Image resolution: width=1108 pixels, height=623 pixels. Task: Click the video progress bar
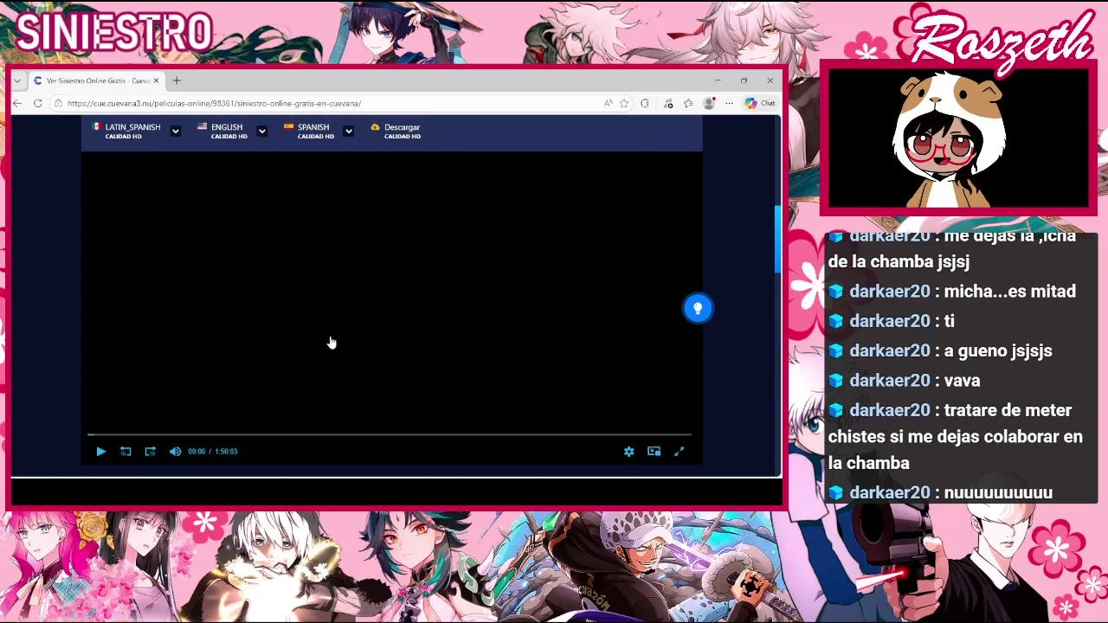390,434
